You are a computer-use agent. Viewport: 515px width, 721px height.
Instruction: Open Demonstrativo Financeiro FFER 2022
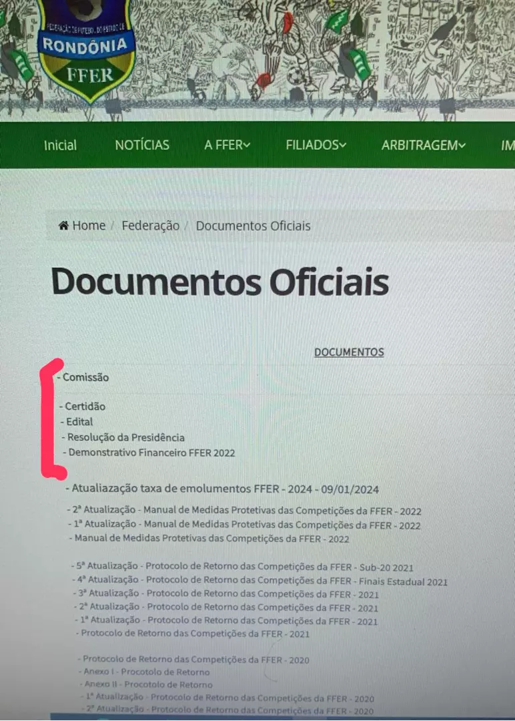[151, 453]
